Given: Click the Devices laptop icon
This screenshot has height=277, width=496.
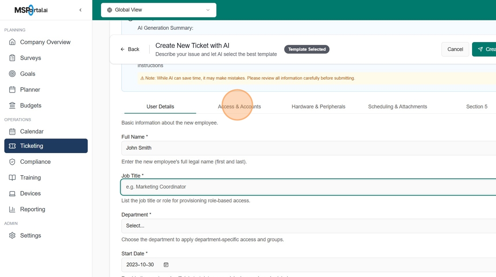Looking at the screenshot, I should coord(12,194).
